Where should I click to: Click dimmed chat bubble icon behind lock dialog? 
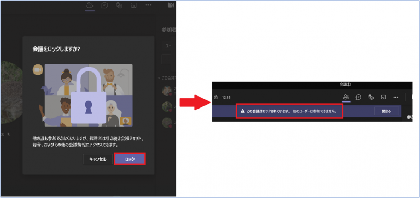pyautogui.click(x=105, y=5)
